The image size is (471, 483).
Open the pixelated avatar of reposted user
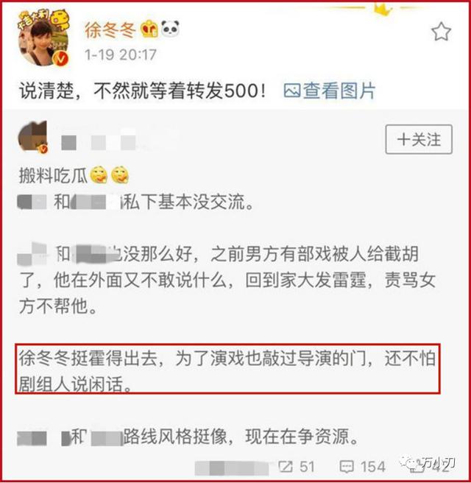point(33,136)
